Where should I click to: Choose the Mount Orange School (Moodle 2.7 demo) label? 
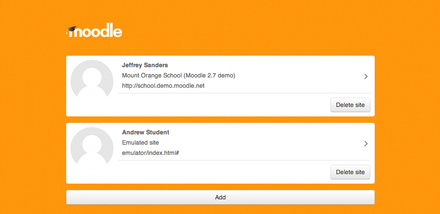pyautogui.click(x=178, y=75)
